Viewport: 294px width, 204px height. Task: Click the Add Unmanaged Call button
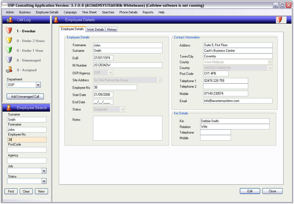[25, 97]
